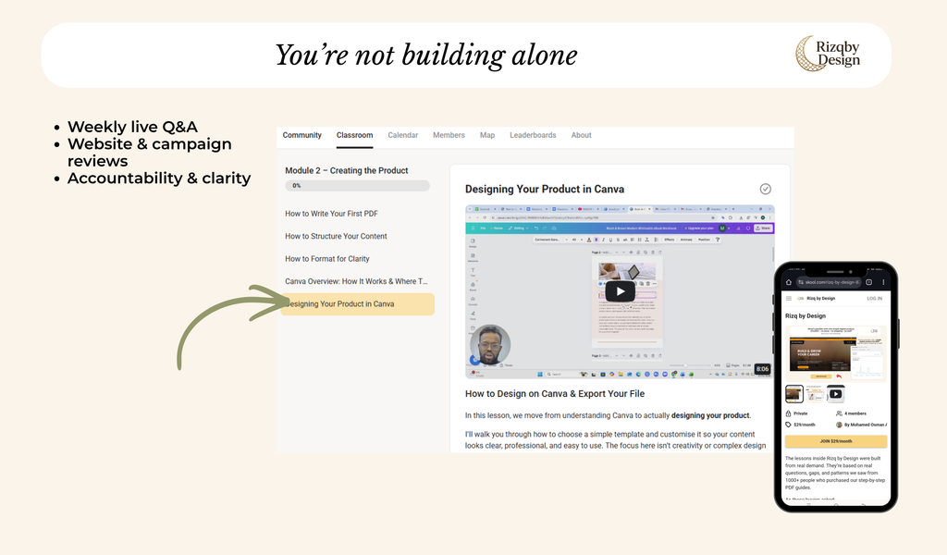Click the 0% progress bar under Module 2
947x555 pixels.
(x=356, y=185)
